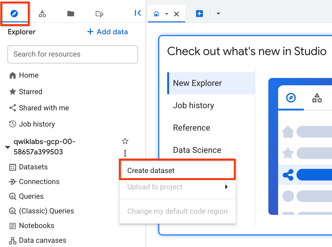Click the Search for resources field
Viewport: 332px width, 247px height.
(x=72, y=54)
